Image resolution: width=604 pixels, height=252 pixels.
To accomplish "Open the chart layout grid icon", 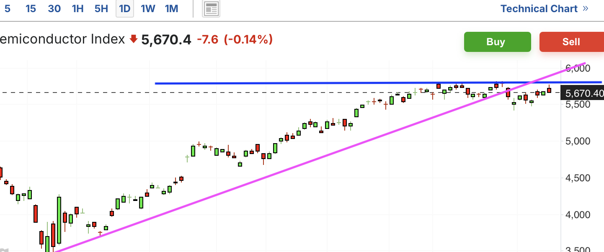I will coord(211,9).
